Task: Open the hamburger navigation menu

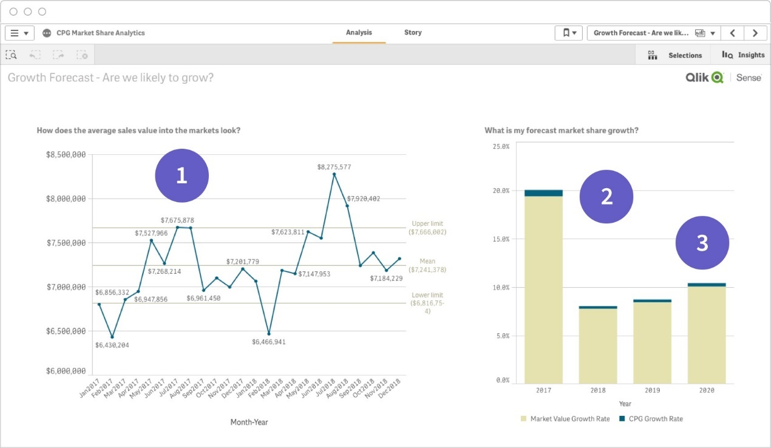Action: coord(19,33)
